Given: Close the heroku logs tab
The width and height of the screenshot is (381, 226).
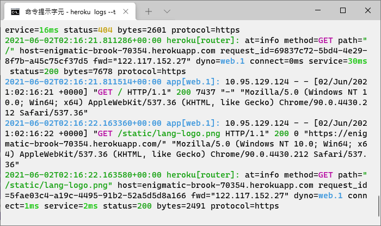Looking at the screenshot, I should (126, 11).
